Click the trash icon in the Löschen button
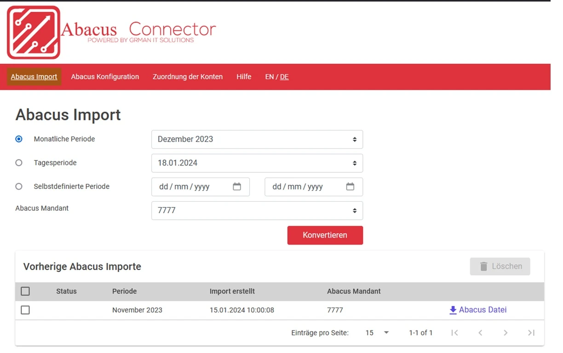Image resolution: width=563 pixels, height=353 pixels. tap(483, 266)
